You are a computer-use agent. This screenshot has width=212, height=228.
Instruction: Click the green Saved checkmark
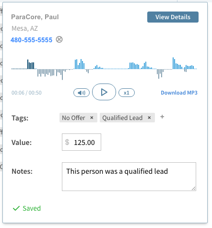point(16,208)
